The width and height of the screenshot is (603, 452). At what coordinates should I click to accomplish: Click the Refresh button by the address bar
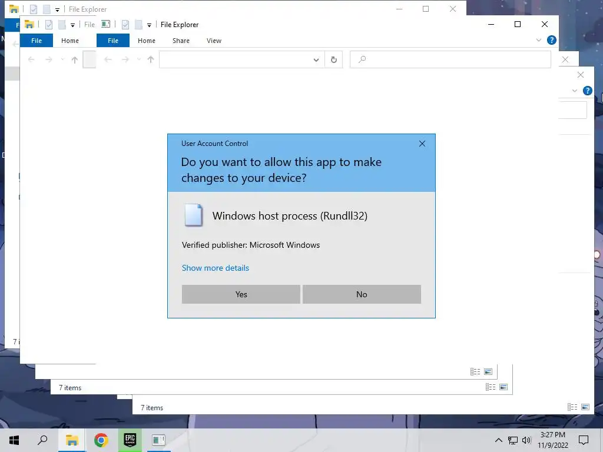click(x=334, y=59)
